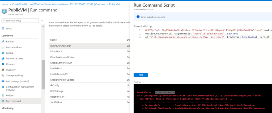Select EnableRemotePS command row

tap(89, 74)
